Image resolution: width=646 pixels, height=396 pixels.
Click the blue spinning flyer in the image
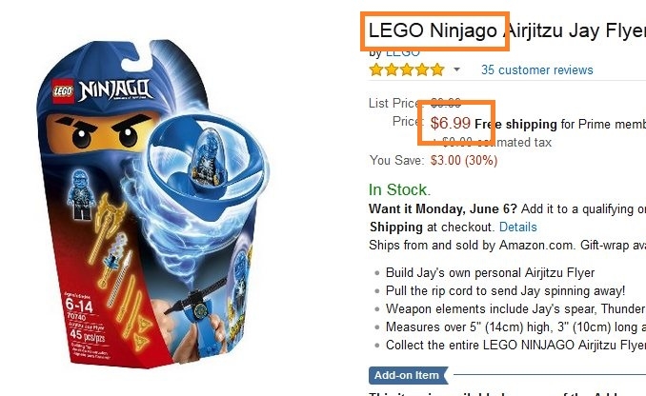click(208, 161)
